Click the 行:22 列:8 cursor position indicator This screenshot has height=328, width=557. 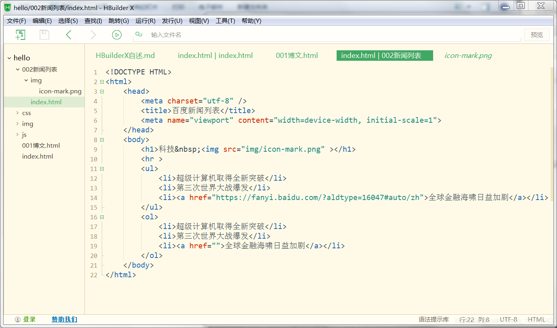474,320
